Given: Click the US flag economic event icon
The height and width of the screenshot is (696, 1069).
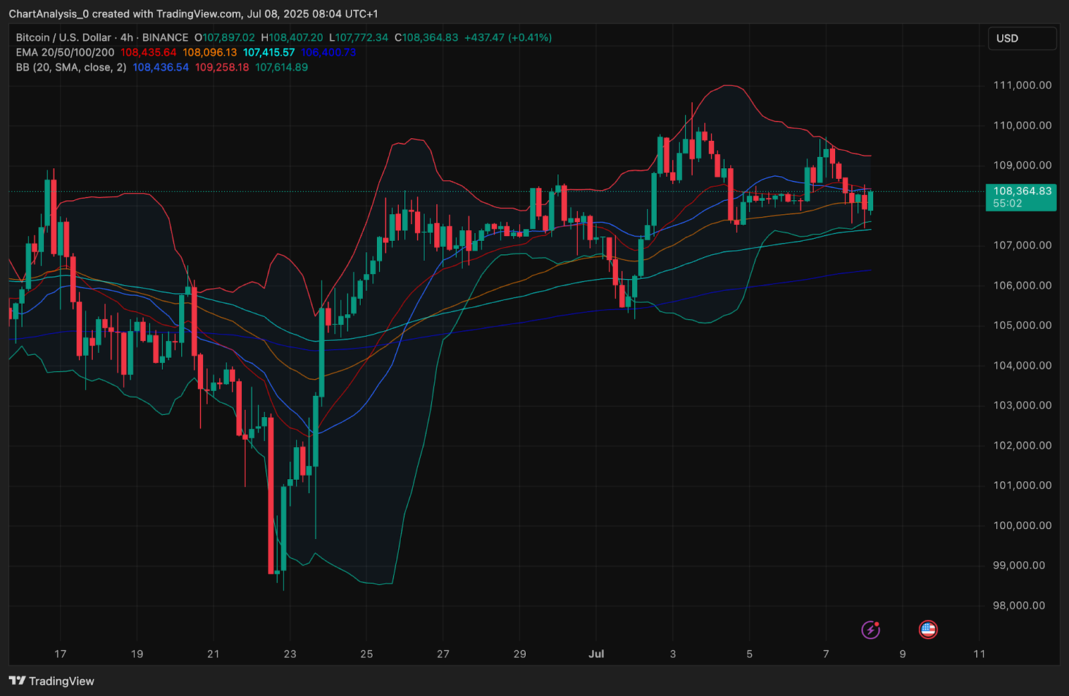Looking at the screenshot, I should 928,629.
